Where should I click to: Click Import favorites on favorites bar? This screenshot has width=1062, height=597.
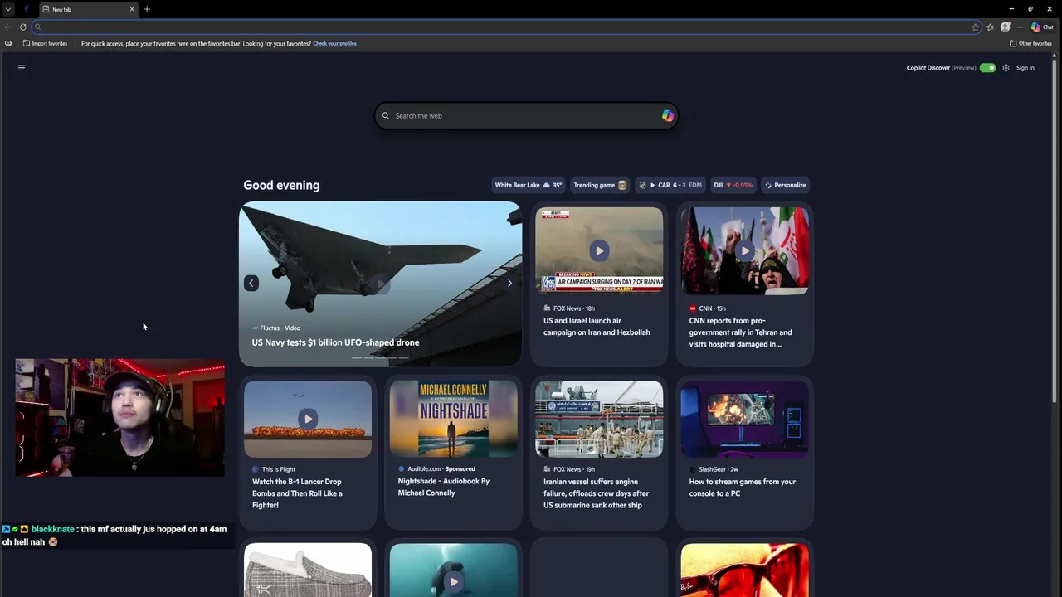(46, 43)
